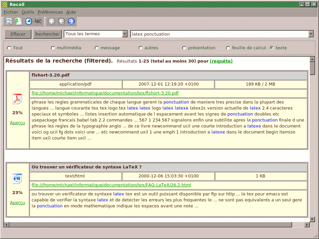Choose the "feuille de calcul" radio option
The height and width of the screenshot is (239, 319).
(x=228, y=48)
